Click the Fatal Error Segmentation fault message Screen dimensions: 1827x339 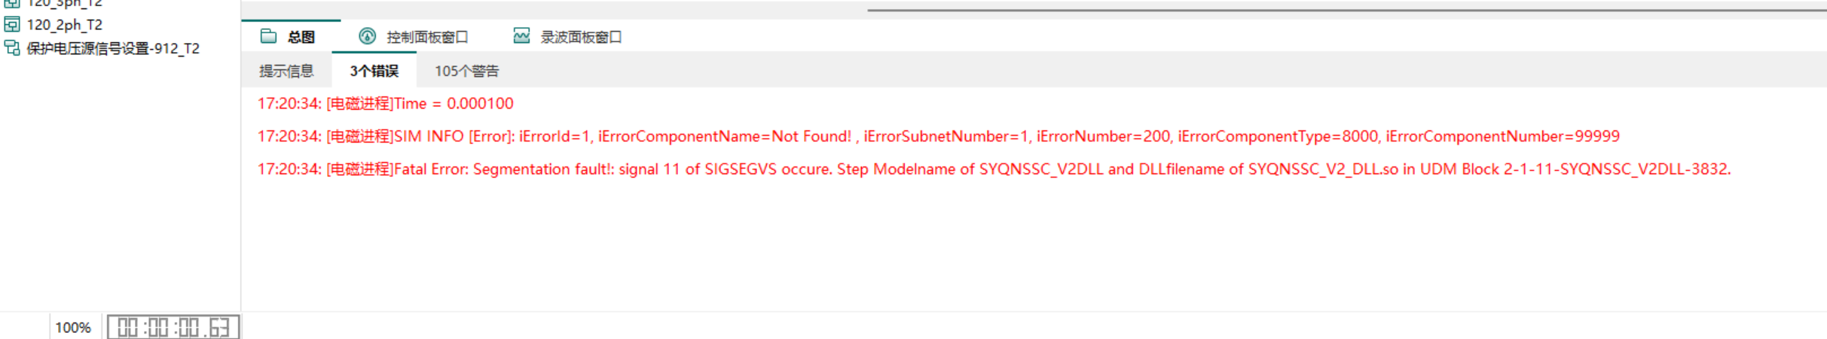click(x=994, y=169)
